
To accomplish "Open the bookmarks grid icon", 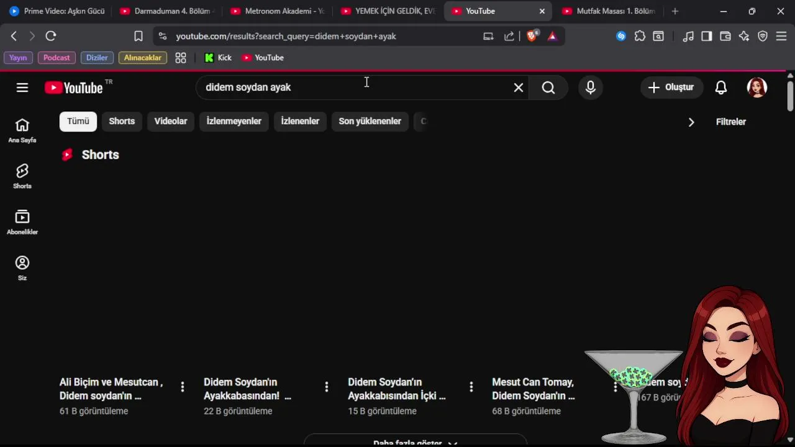I will click(181, 58).
